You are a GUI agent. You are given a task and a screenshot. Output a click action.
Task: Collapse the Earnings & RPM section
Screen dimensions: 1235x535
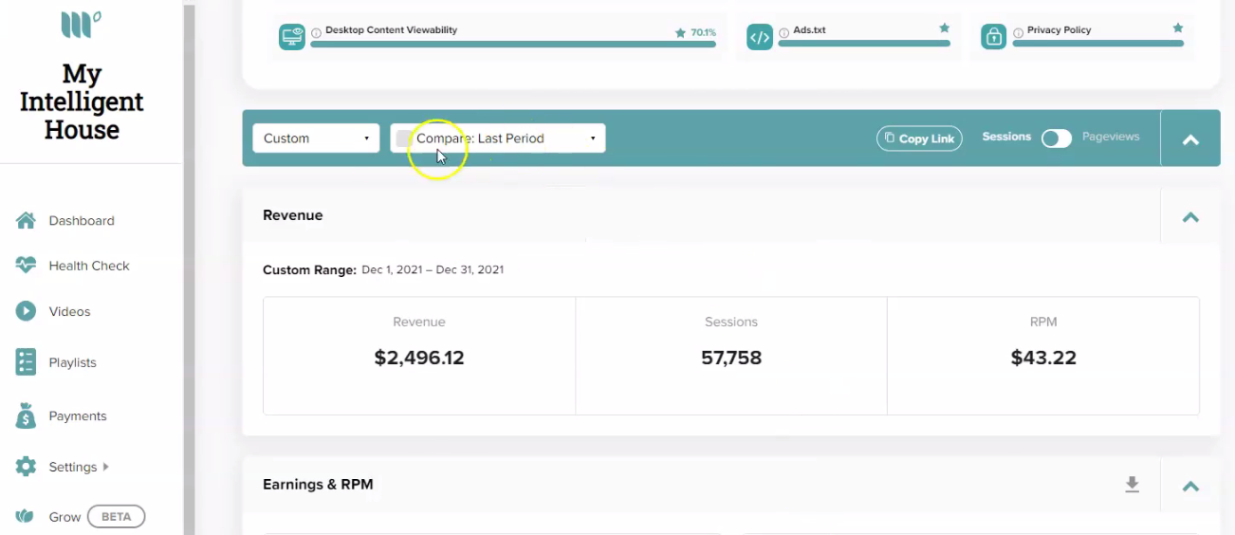coord(1190,486)
